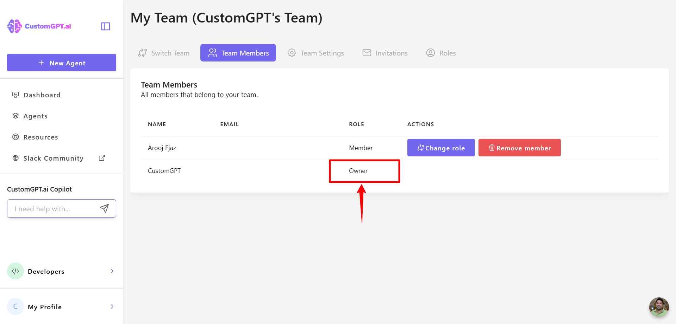Click the ACTIONS column header
This screenshot has width=676, height=324.
(x=421, y=124)
